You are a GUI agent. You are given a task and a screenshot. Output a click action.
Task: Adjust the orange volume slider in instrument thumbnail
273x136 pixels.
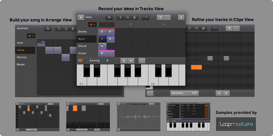[x=206, y=111]
